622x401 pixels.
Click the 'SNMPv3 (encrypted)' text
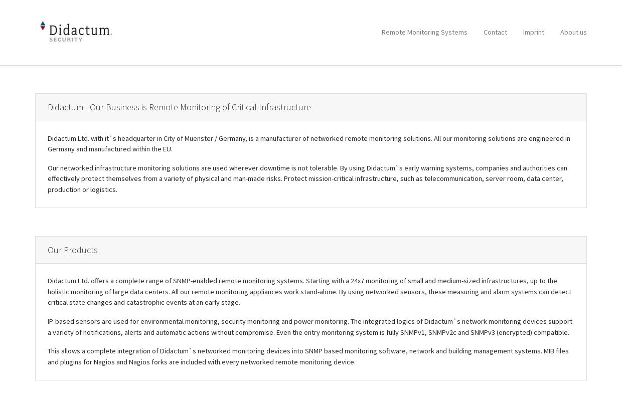501,332
